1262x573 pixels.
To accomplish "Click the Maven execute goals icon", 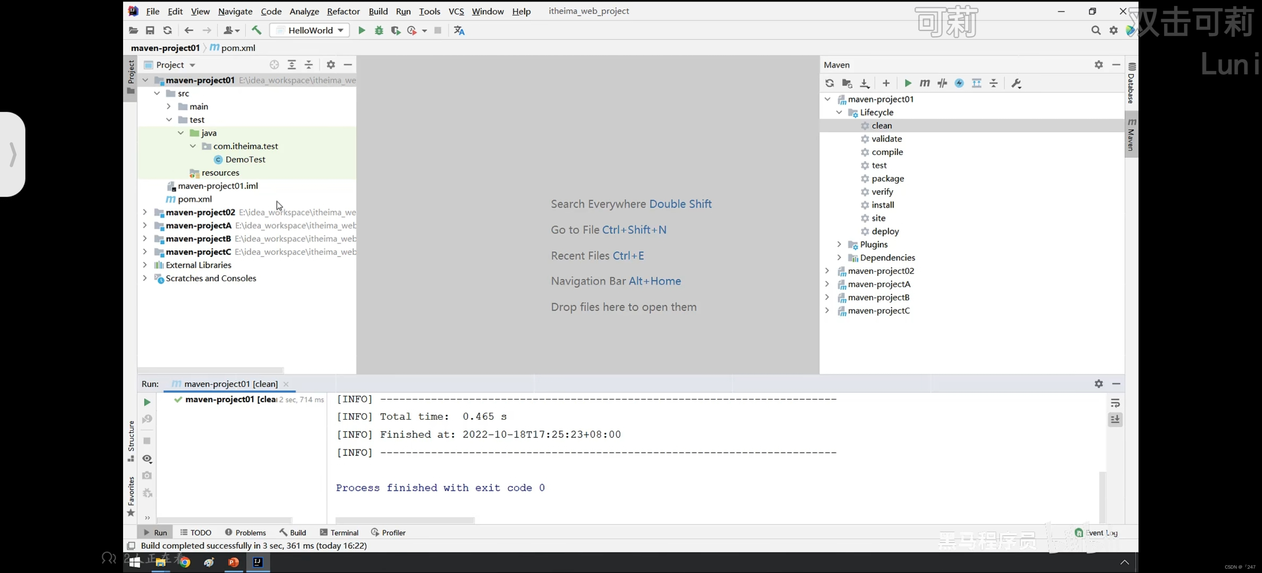I will point(924,83).
